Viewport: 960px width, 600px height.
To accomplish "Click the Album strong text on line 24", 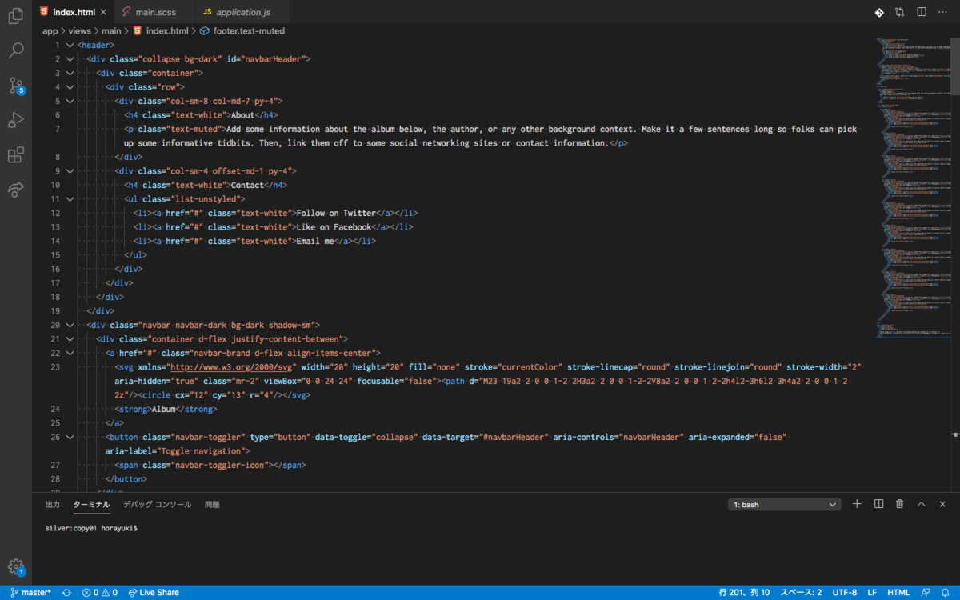I will coord(163,409).
